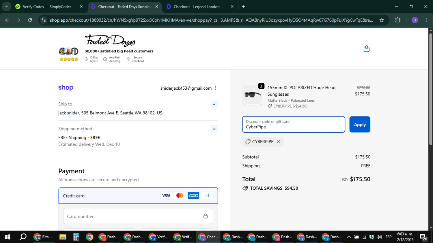Open the pinned Chrome icon in taskbar

89,237
